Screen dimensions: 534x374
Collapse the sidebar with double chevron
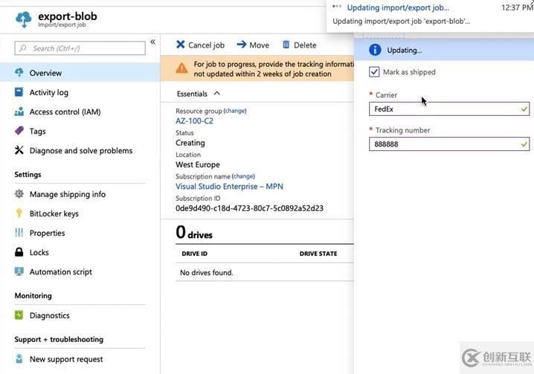[x=153, y=42]
